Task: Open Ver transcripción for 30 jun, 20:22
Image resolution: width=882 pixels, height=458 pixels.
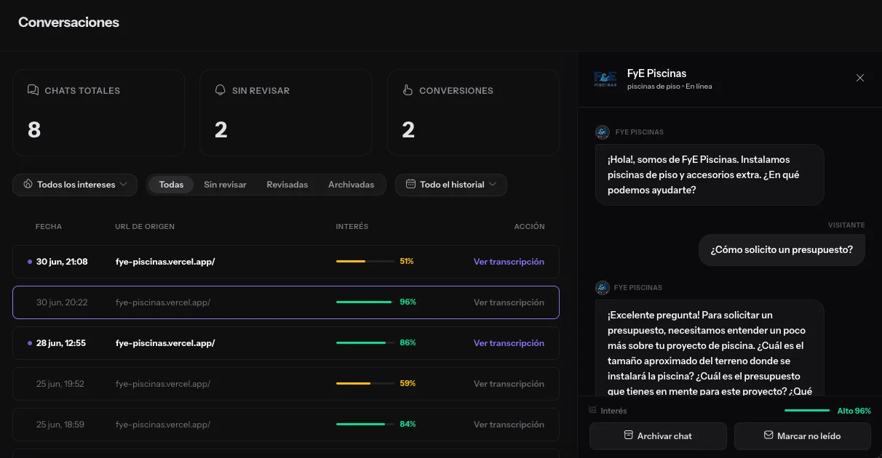Action: [x=509, y=302]
